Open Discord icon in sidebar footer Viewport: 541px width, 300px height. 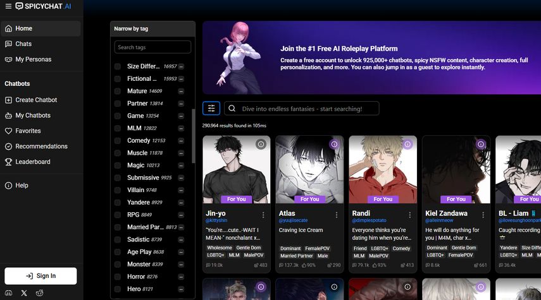click(x=8, y=293)
